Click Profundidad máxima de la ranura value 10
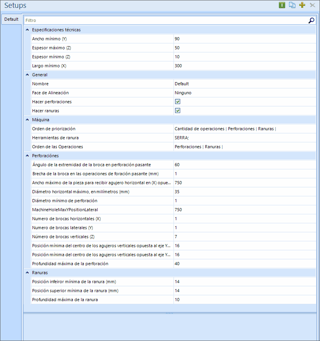Image resolution: width=320 pixels, height=341 pixels. (x=245, y=300)
